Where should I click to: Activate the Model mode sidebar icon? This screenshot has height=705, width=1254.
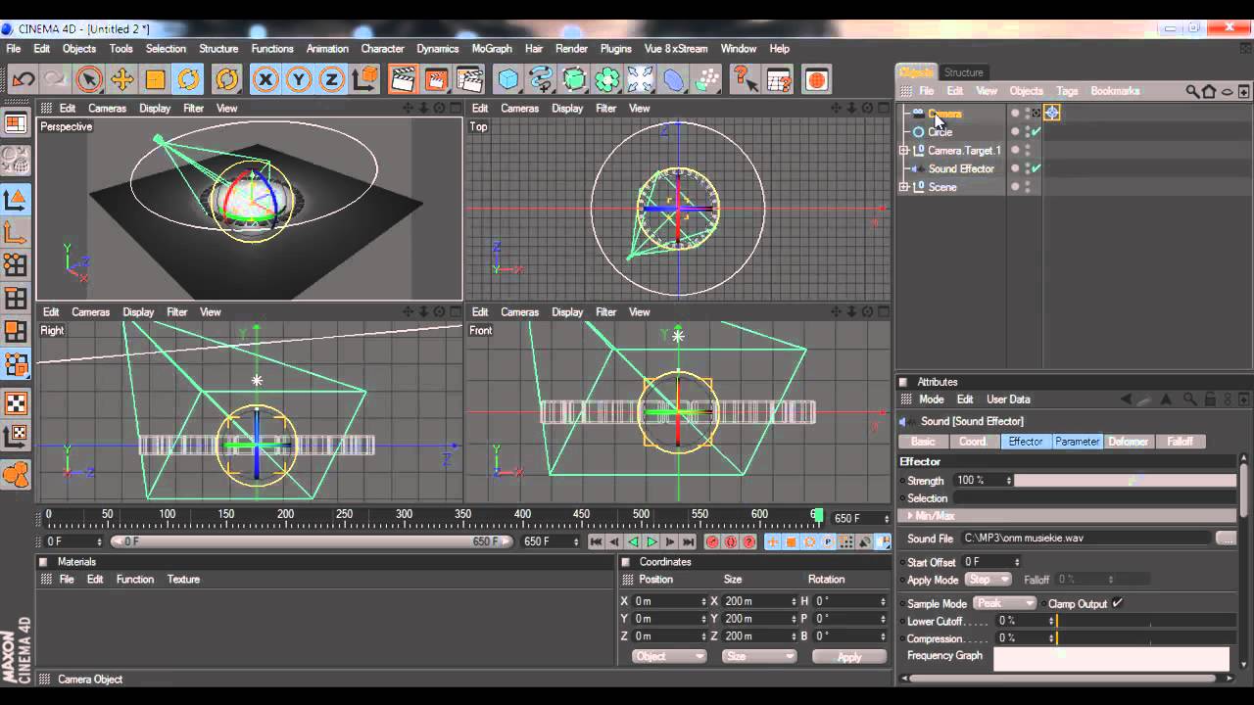point(16,201)
